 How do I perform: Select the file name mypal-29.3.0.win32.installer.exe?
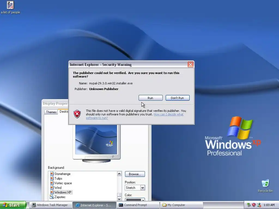coord(111,83)
